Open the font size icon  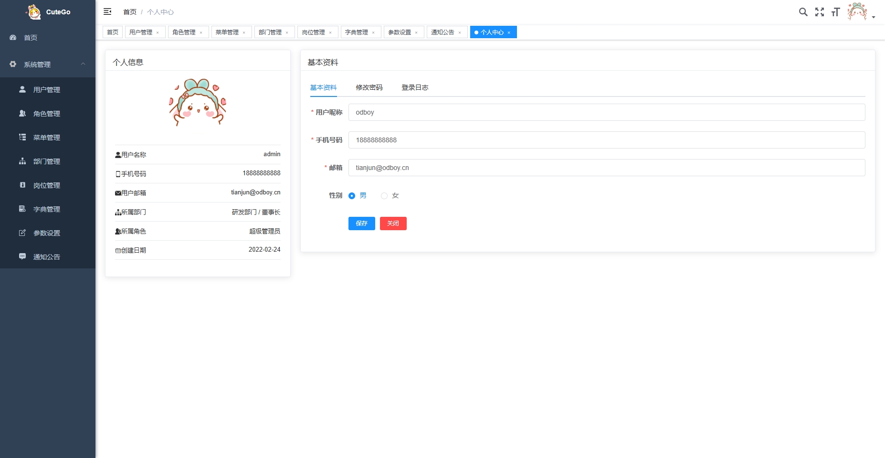coord(835,12)
